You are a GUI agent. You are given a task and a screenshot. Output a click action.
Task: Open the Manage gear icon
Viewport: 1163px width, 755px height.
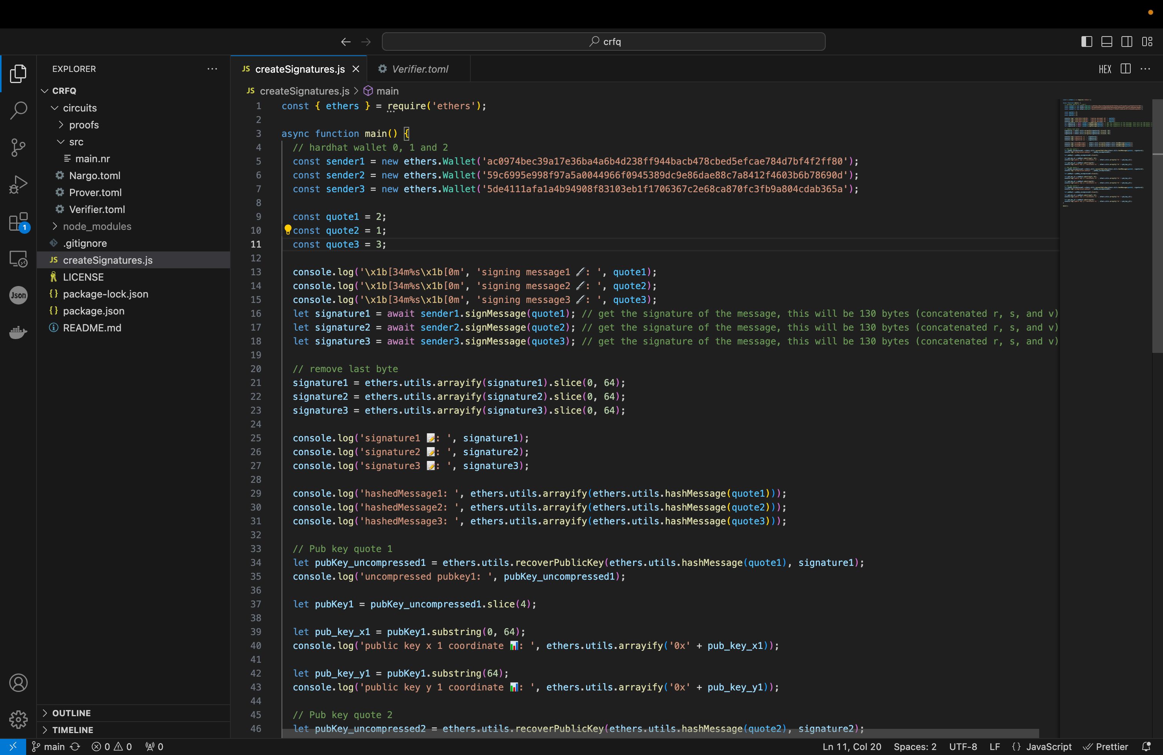click(x=18, y=719)
